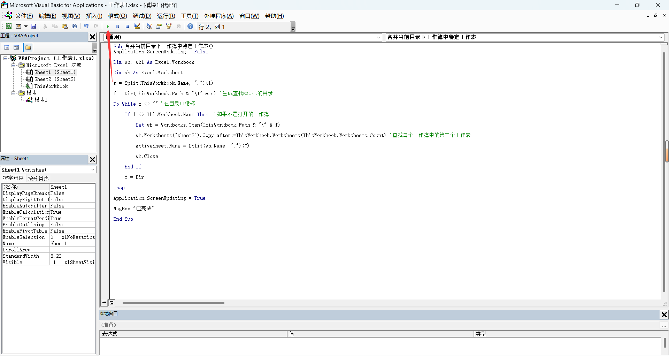The image size is (669, 356).
Task: Click the code window vertical scrollbar
Action: [664, 171]
